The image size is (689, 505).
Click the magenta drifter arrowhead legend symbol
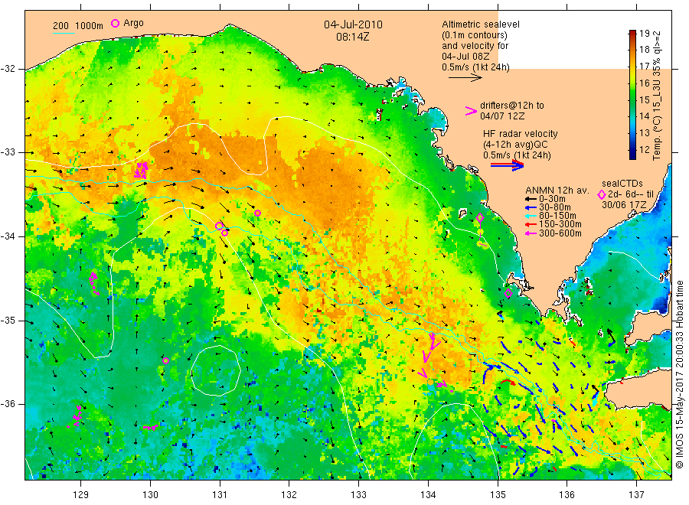(471, 111)
